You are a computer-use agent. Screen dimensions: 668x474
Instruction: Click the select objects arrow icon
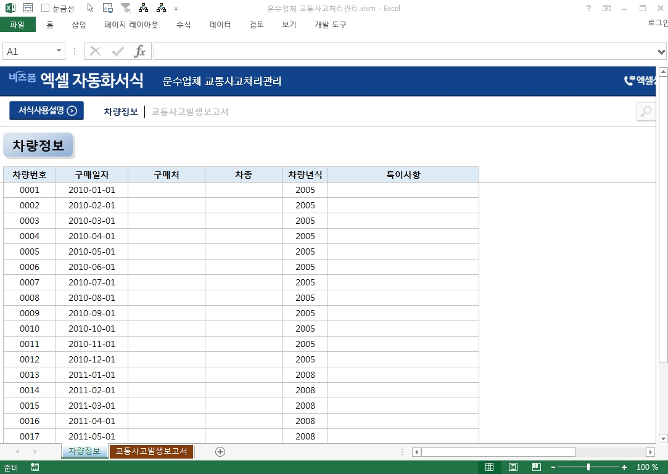pyautogui.click(x=90, y=9)
